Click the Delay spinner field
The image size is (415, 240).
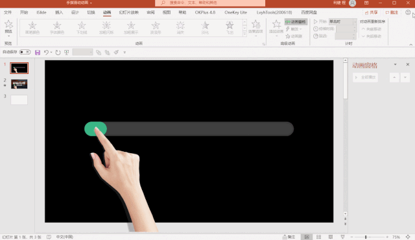click(346, 36)
